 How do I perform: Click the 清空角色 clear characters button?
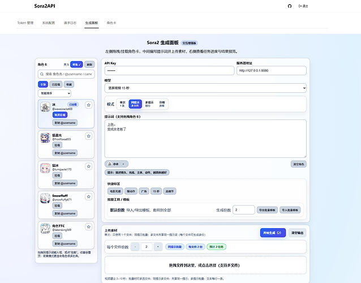(299, 164)
